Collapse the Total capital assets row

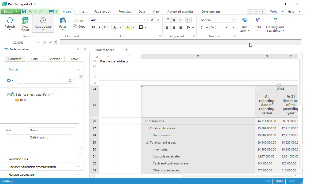[147, 128]
